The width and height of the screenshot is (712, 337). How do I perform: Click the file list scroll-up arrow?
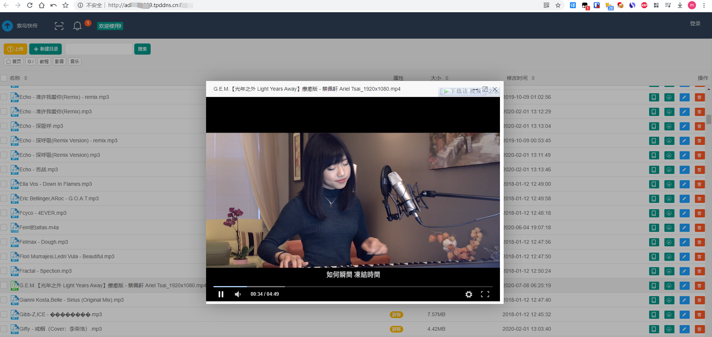point(709,90)
